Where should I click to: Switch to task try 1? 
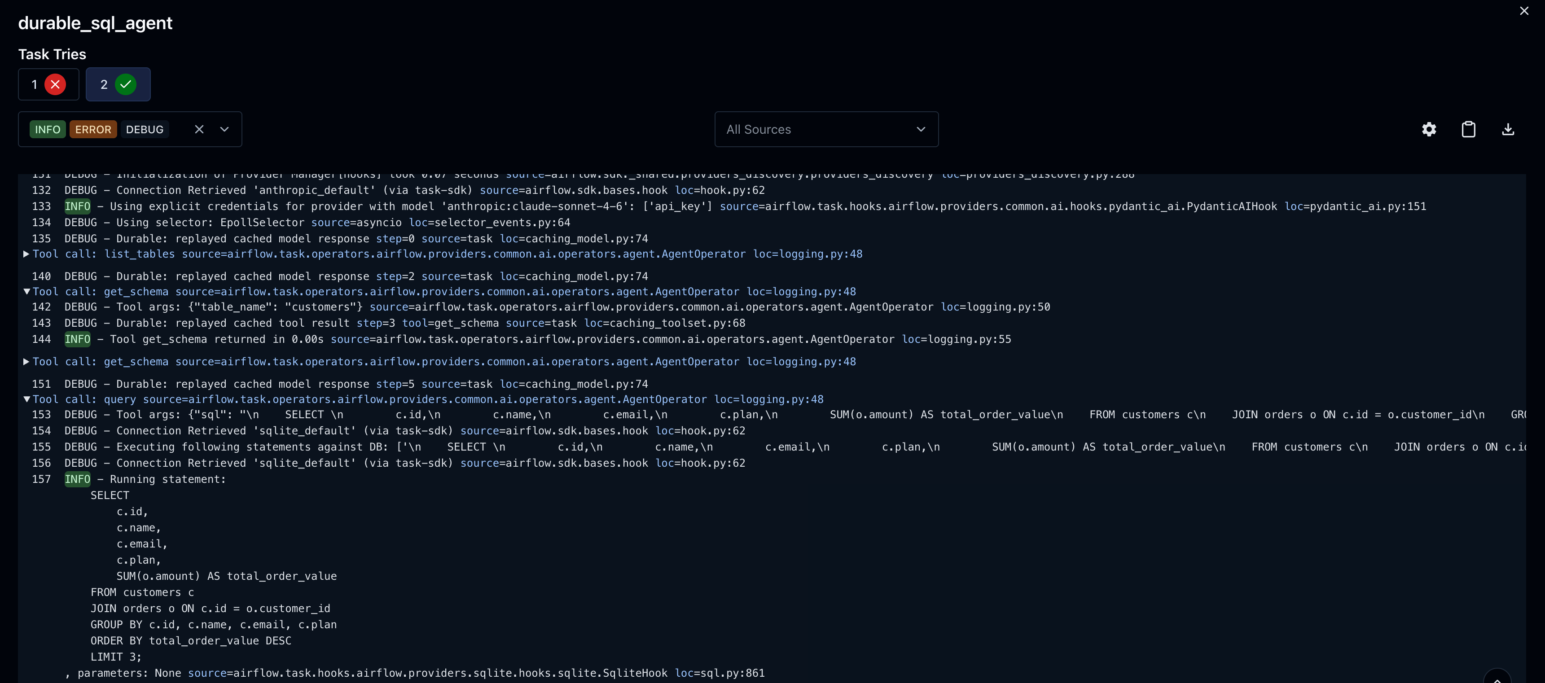(x=48, y=84)
